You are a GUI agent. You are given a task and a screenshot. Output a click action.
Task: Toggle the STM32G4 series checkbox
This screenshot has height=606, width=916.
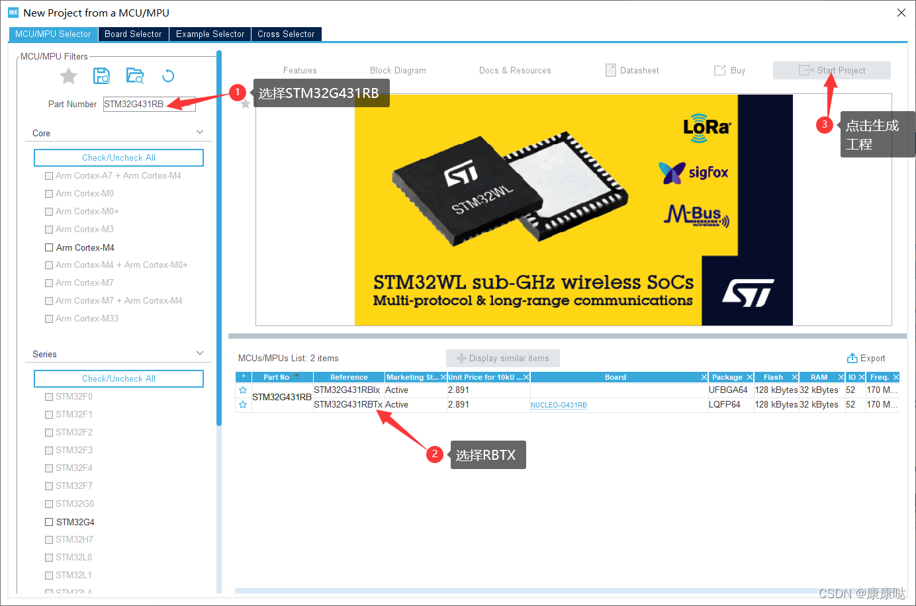tap(49, 522)
